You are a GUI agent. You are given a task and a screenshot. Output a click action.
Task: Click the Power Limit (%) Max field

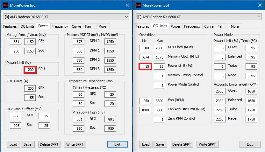pos(160,66)
